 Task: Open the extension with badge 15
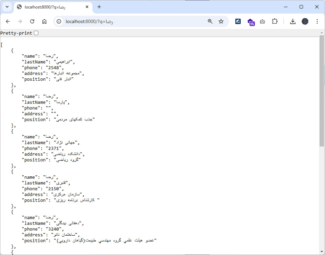pos(251,22)
